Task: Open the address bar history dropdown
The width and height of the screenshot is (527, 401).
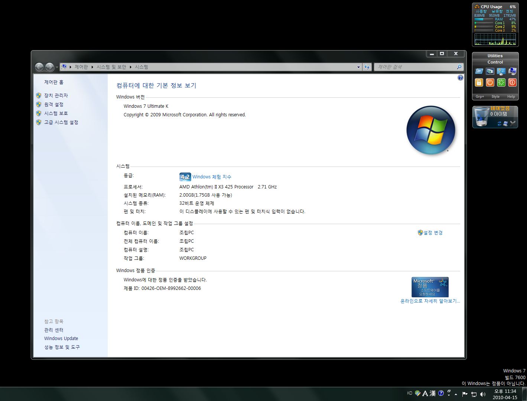Action: [358, 67]
